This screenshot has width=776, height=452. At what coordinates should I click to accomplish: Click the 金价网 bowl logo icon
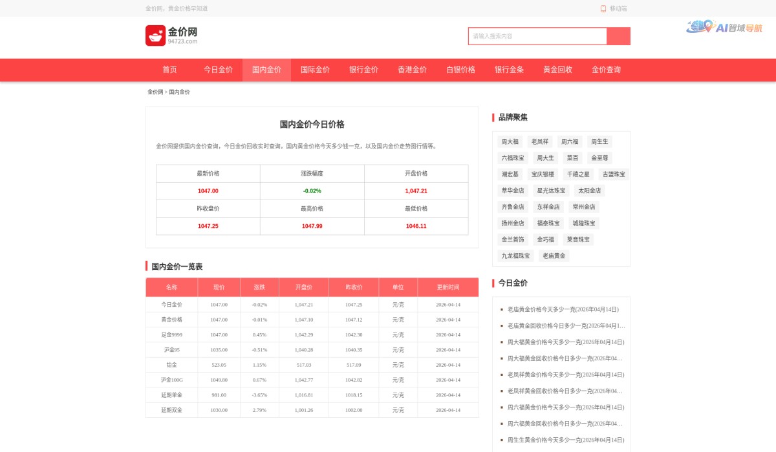pyautogui.click(x=155, y=36)
